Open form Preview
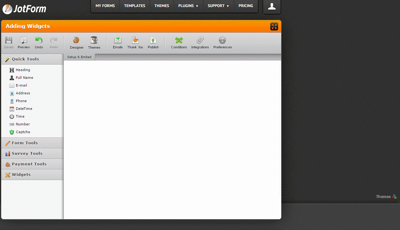Screen dimensions: 400x230 coord(24,43)
